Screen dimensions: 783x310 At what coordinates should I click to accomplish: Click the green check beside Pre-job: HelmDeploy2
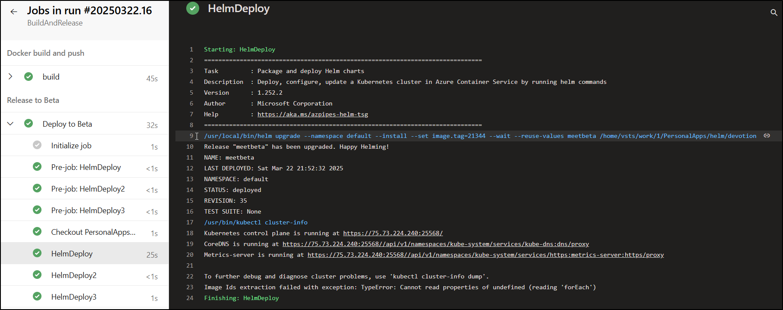pyautogui.click(x=37, y=189)
